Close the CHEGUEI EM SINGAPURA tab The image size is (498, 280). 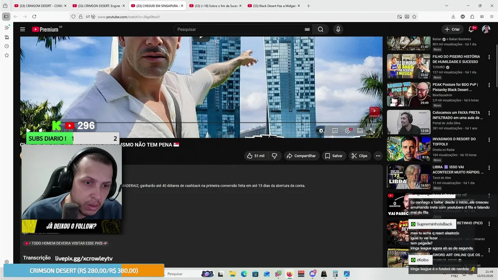coord(182,6)
